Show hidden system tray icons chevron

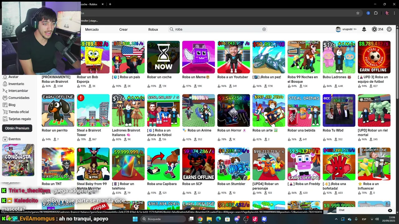point(336,219)
